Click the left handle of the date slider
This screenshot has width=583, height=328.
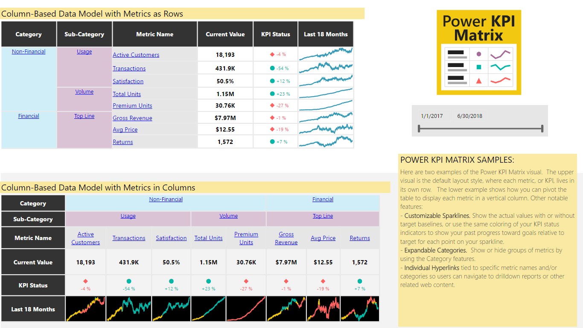[419, 129]
